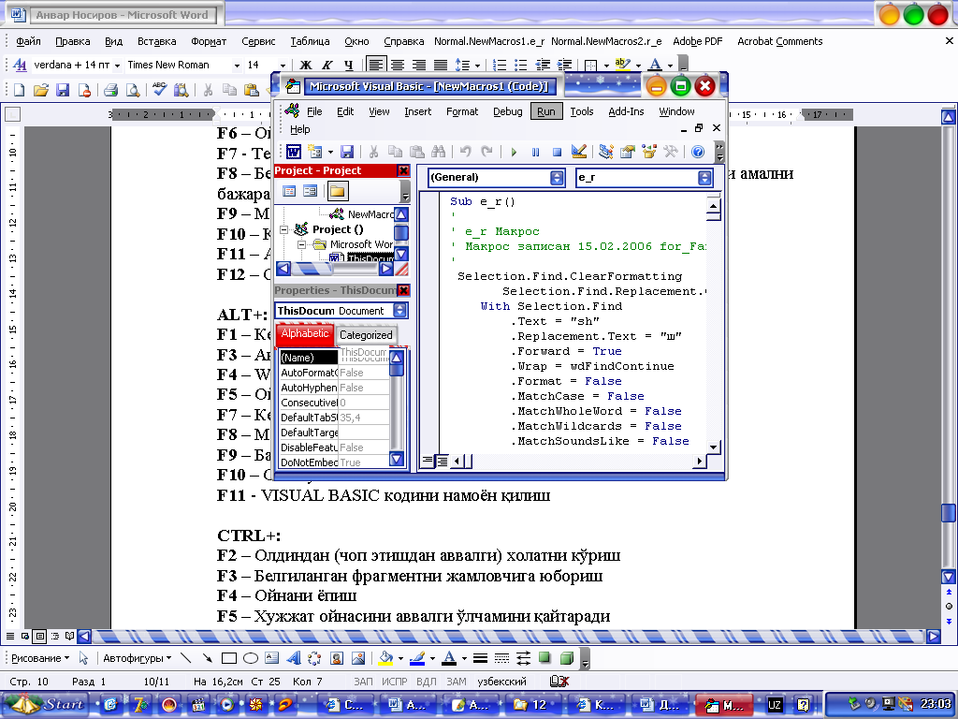Toggle Design Mode icon in VBA toolbar

(578, 152)
